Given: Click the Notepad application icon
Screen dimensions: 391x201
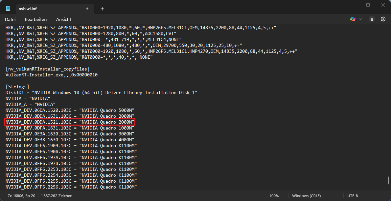Looking at the screenshot, I should pyautogui.click(x=8, y=8).
